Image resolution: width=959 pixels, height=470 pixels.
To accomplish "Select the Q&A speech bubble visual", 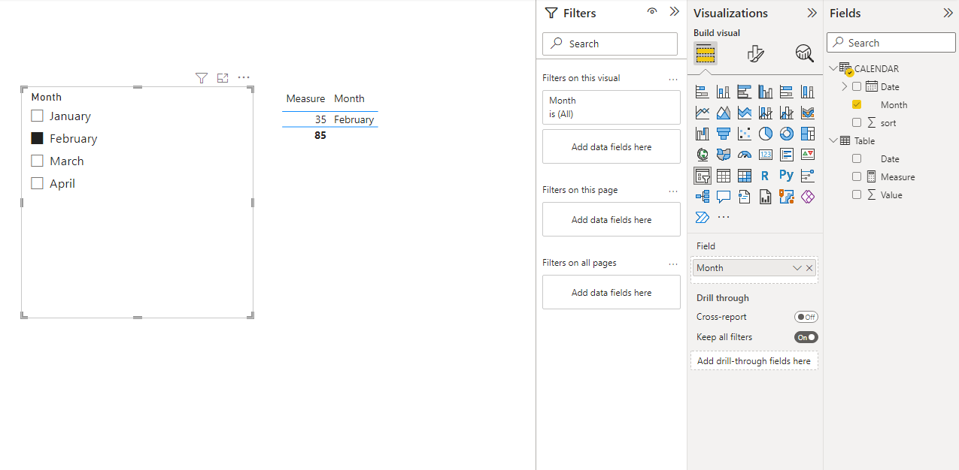I will (724, 197).
